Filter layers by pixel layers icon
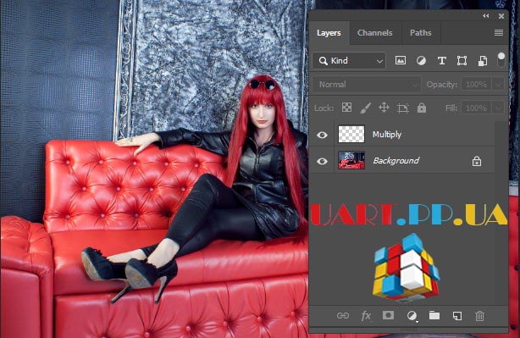The width and height of the screenshot is (520, 338). coord(401,61)
